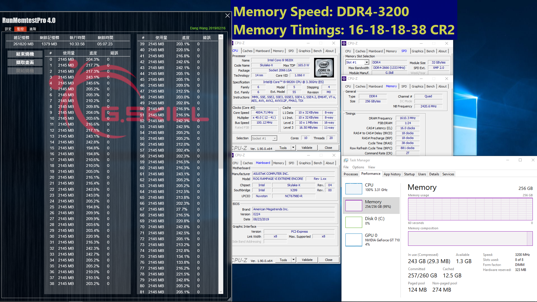Switch to the Bench tab in CPU-Z
537x302 pixels.
pyautogui.click(x=317, y=51)
